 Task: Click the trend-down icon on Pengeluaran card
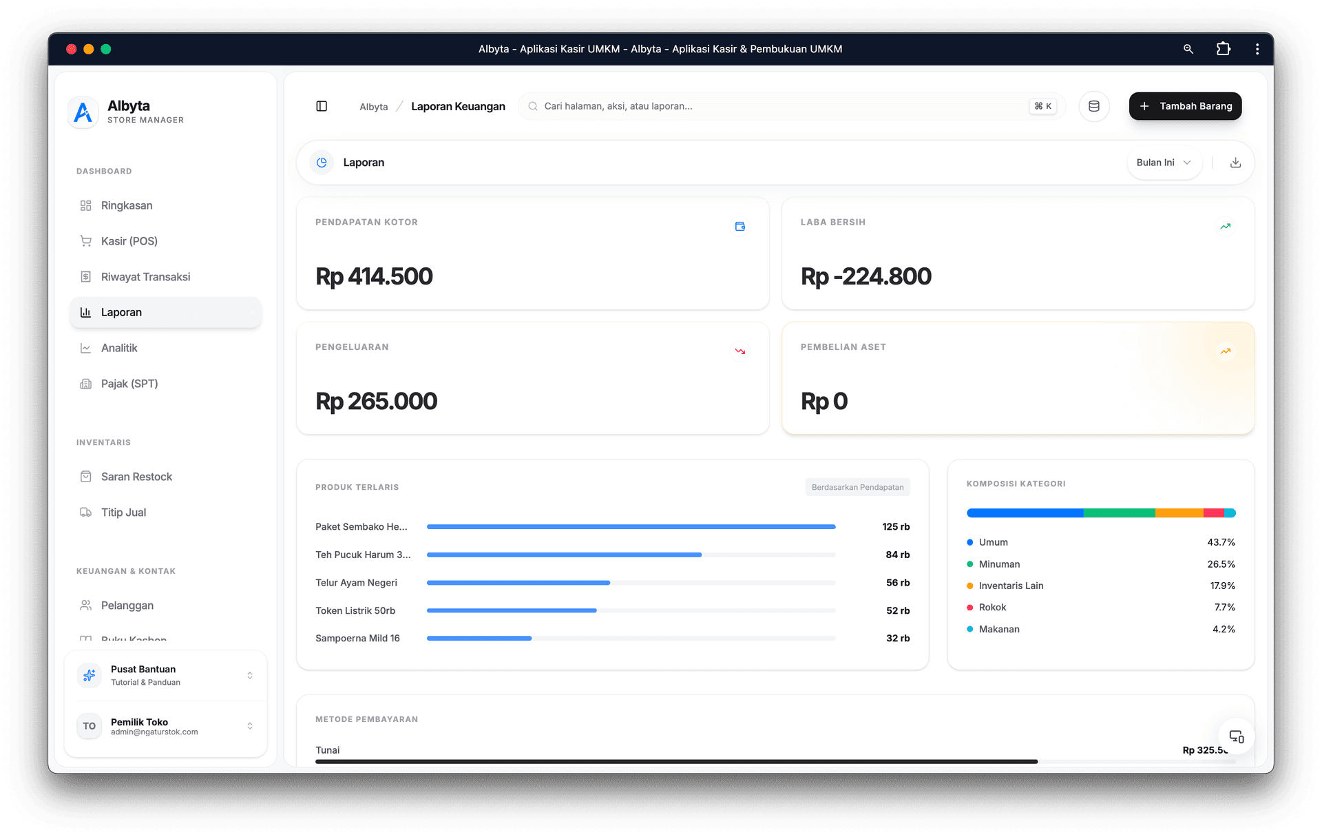[740, 351]
